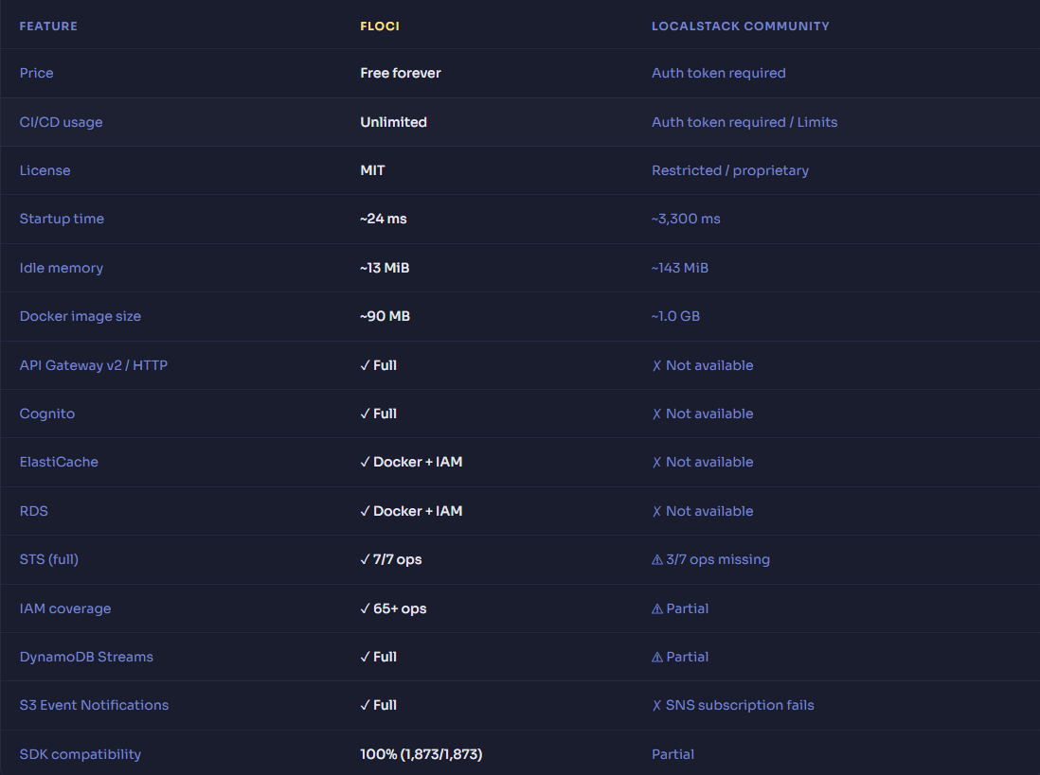Select the Docker image size label
This screenshot has height=775, width=1040.
coord(81,316)
